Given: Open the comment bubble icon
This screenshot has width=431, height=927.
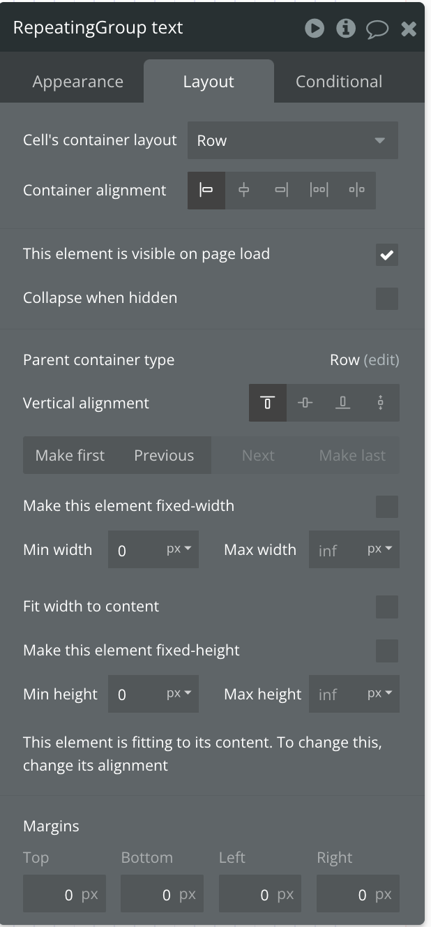Looking at the screenshot, I should 377,29.
